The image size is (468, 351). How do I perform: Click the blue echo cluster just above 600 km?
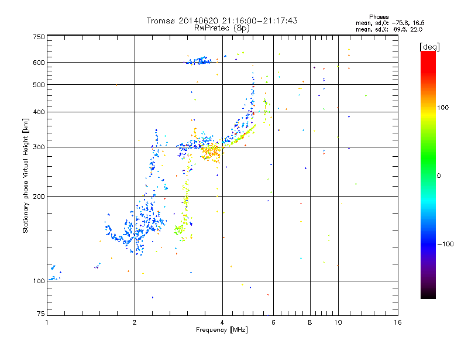[x=198, y=61]
